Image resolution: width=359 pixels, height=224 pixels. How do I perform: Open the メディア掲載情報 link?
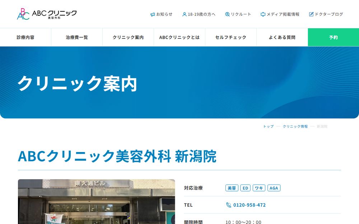[280, 14]
